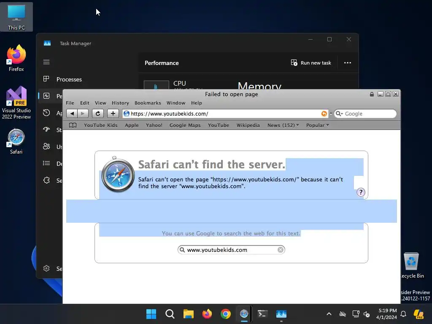The width and height of the screenshot is (432, 324).
Task: Open Safari's Help menu
Action: coord(197,103)
